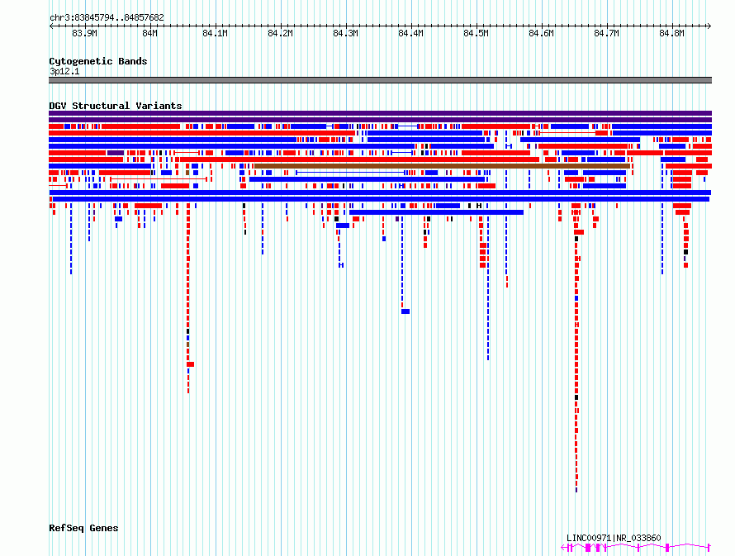
Task: Click the short purple variant segment near 83.95M
Action: click(x=116, y=153)
